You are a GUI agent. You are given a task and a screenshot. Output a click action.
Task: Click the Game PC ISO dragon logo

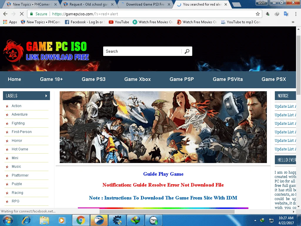pos(13,51)
